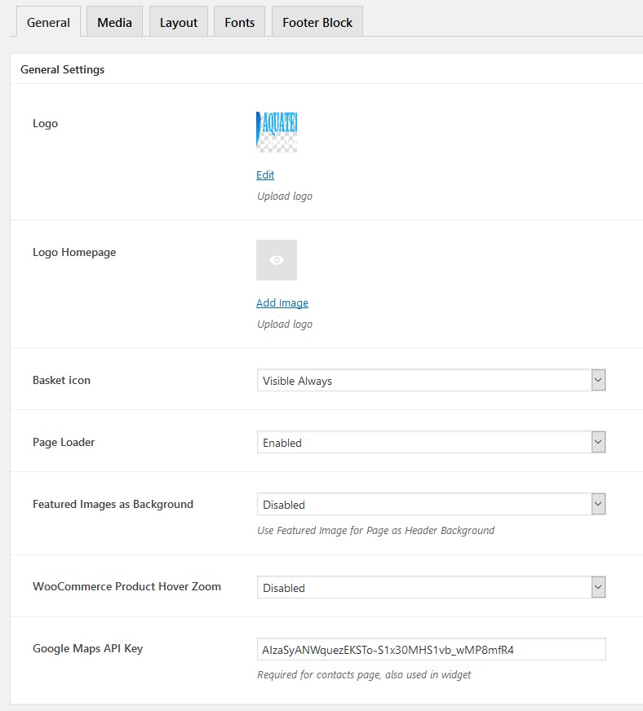
Task: Open the Basket icon dropdown arrow
Action: click(x=598, y=380)
